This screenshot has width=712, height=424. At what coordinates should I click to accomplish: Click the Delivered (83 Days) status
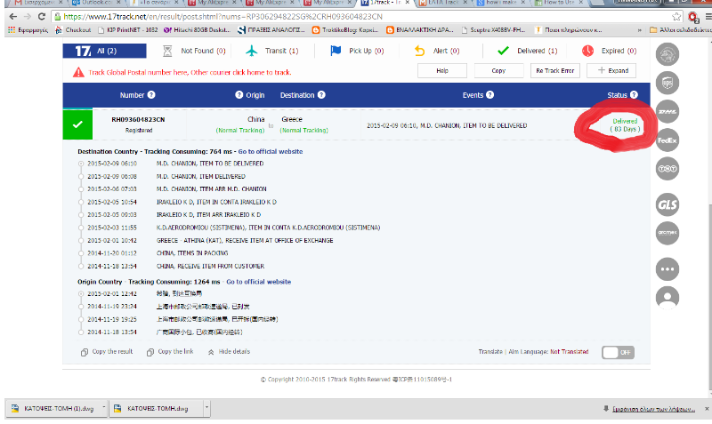(625, 124)
